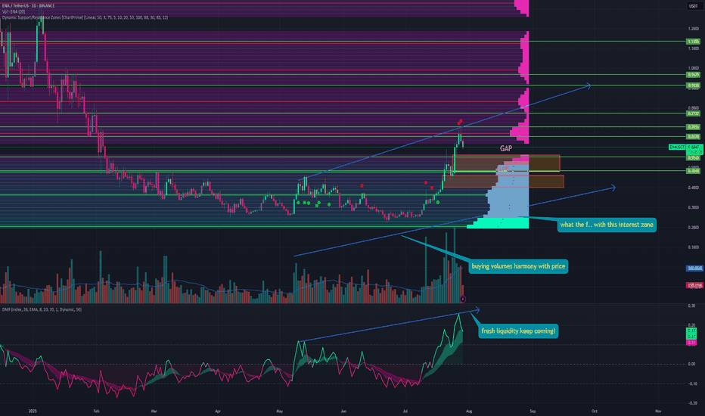Click the Jul label on time axis
This screenshot has height=416, width=705.
coord(405,411)
